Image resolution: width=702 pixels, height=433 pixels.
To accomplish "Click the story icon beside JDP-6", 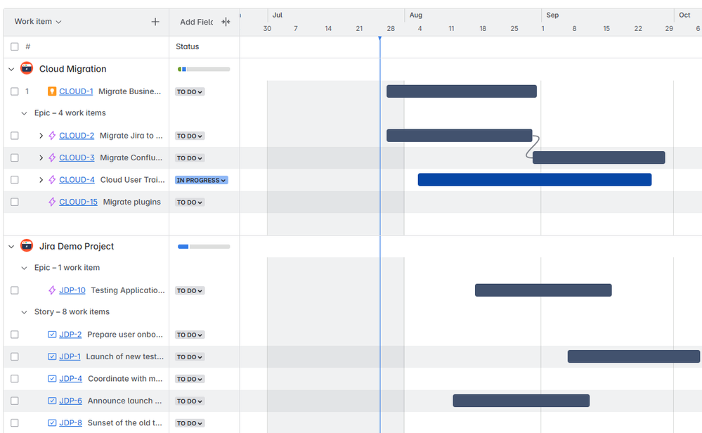I will click(52, 401).
